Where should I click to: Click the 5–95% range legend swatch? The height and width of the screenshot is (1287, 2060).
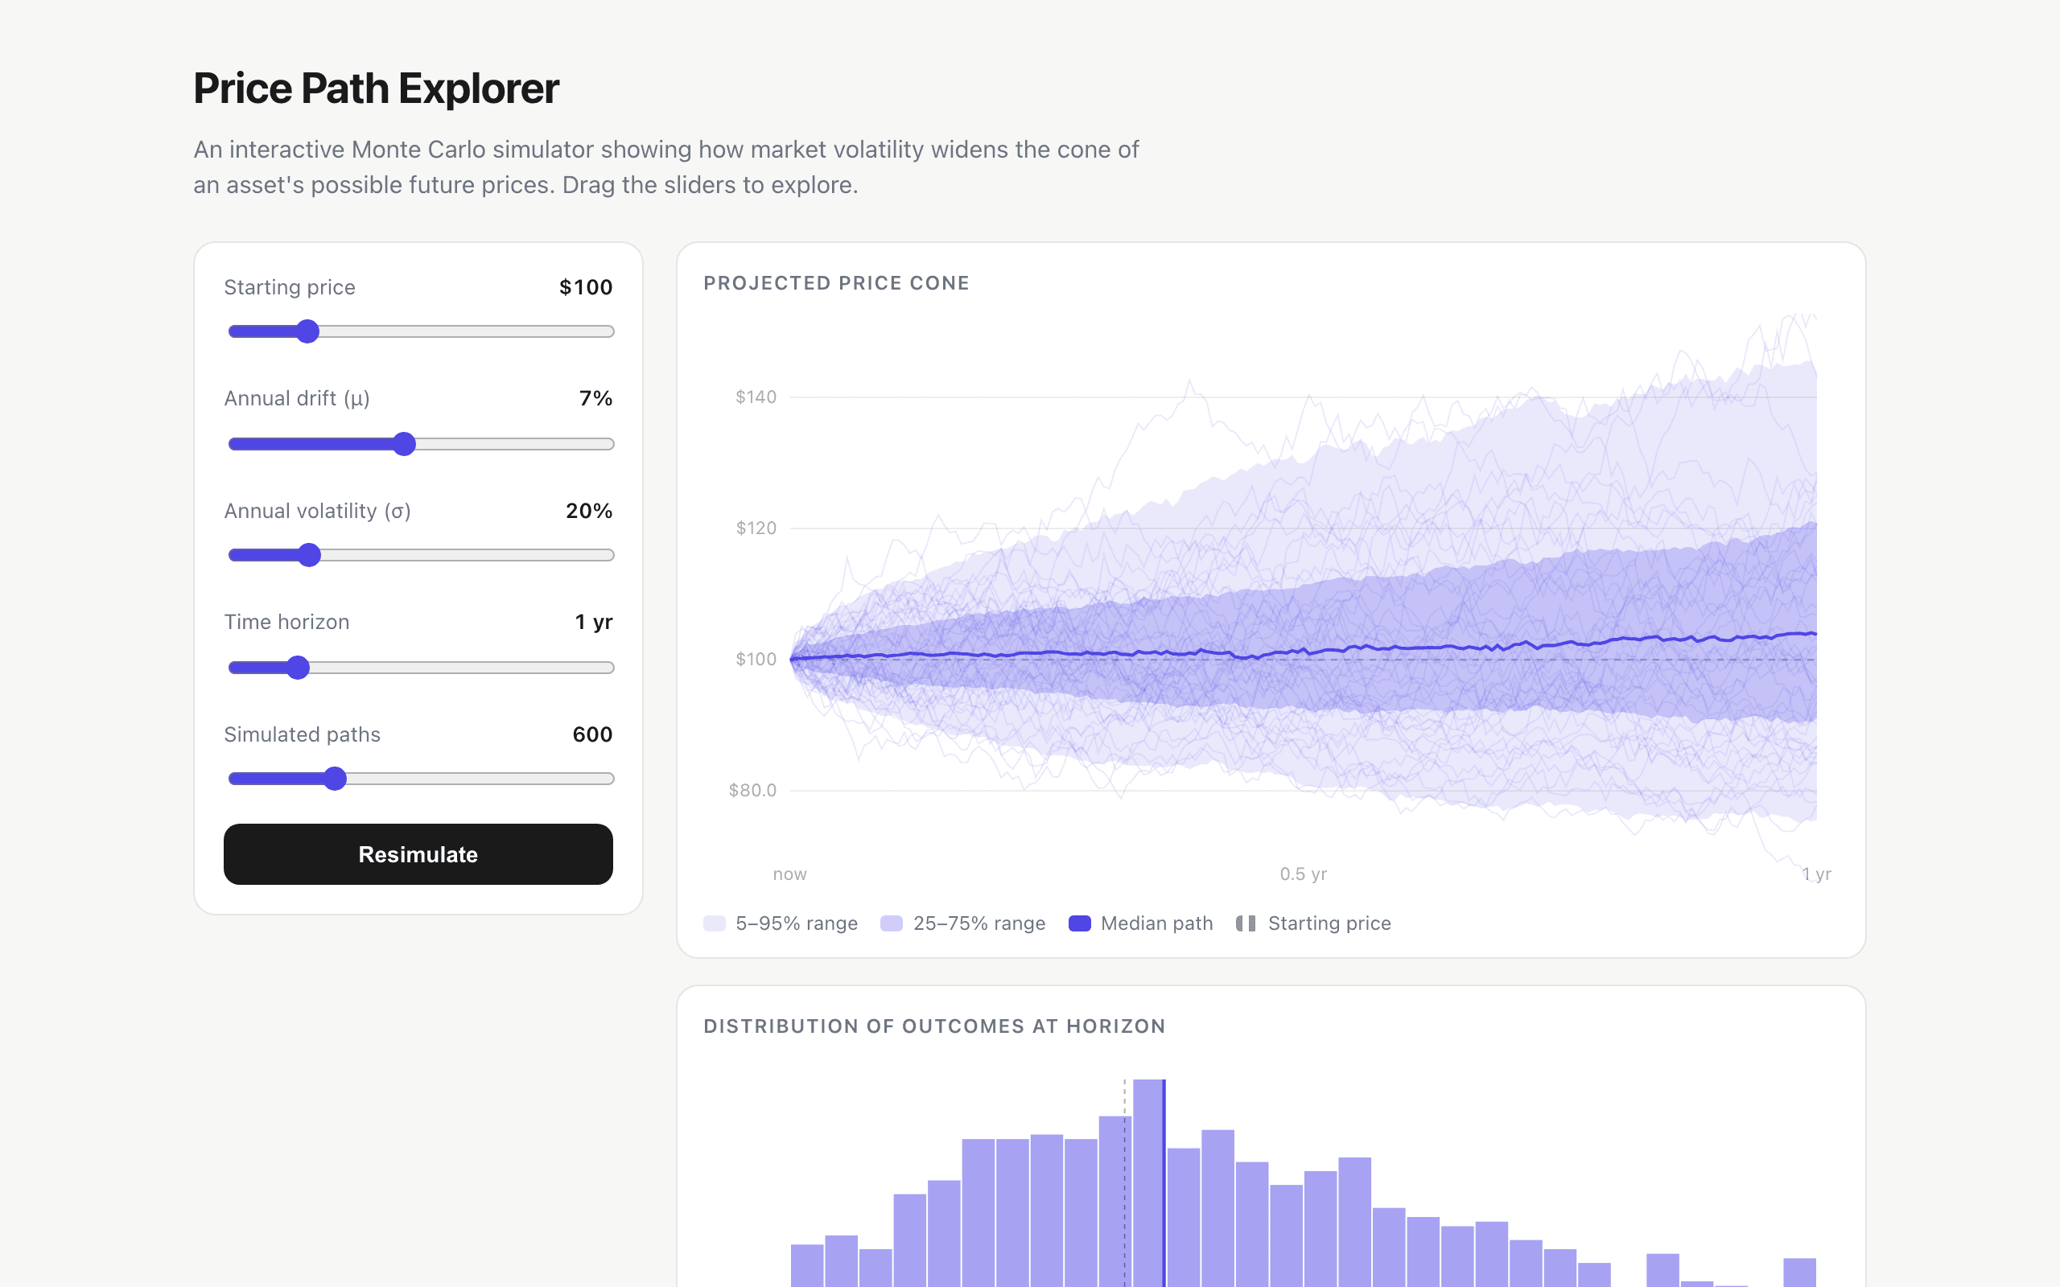tap(715, 923)
